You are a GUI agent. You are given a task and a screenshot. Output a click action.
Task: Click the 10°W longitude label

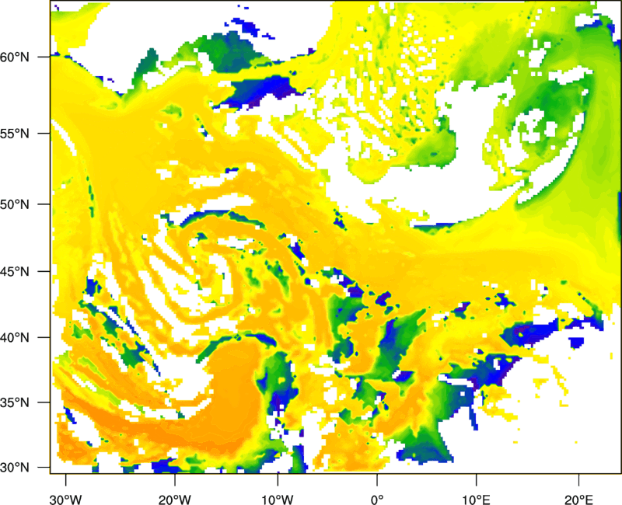point(278,500)
